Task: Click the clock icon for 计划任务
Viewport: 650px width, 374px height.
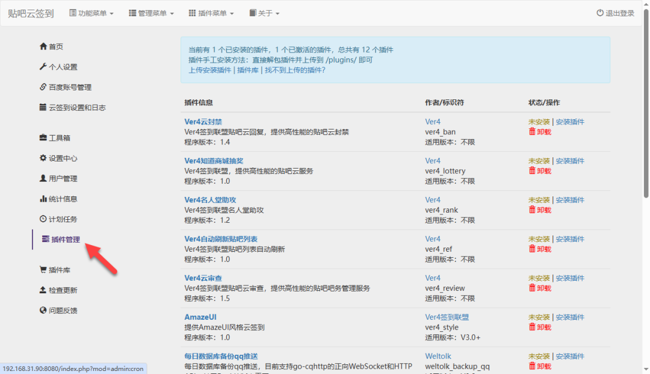Action: 43,219
